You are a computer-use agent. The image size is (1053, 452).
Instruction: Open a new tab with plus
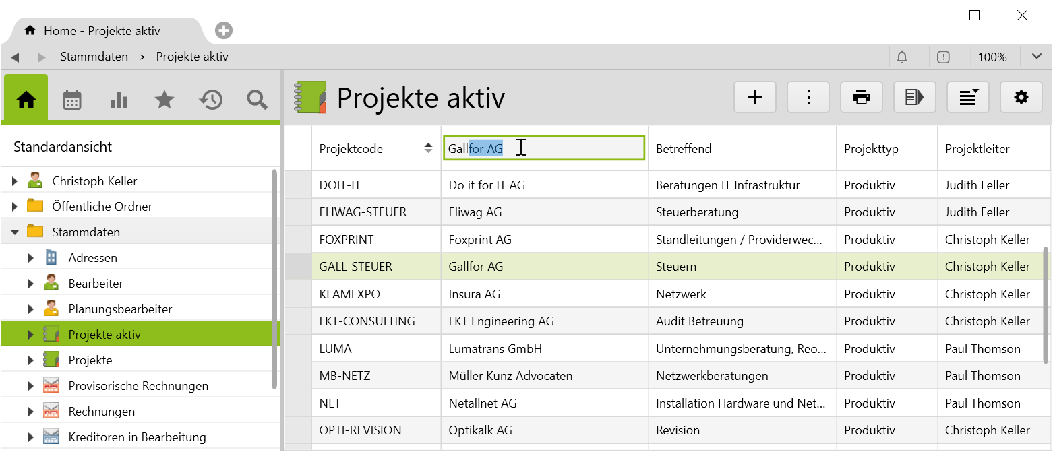coord(224,30)
